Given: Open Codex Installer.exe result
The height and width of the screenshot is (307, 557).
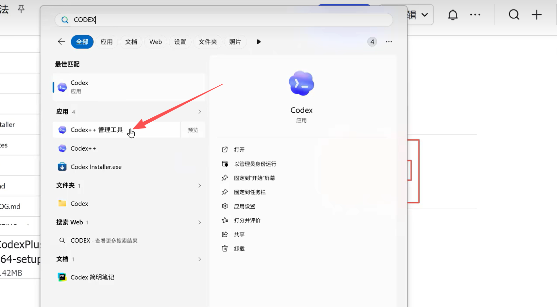Looking at the screenshot, I should 129,167.
